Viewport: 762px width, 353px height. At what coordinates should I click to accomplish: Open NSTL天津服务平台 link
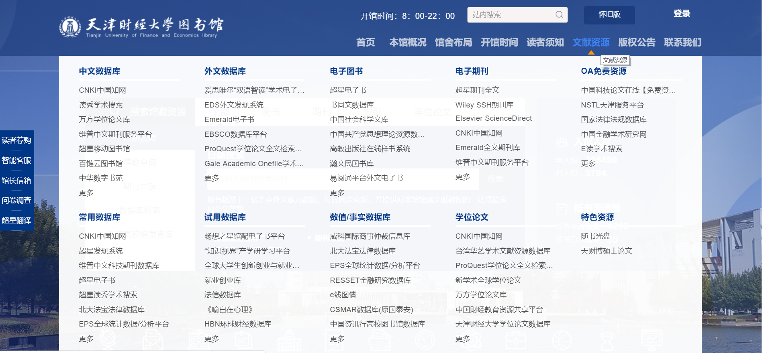[613, 105]
